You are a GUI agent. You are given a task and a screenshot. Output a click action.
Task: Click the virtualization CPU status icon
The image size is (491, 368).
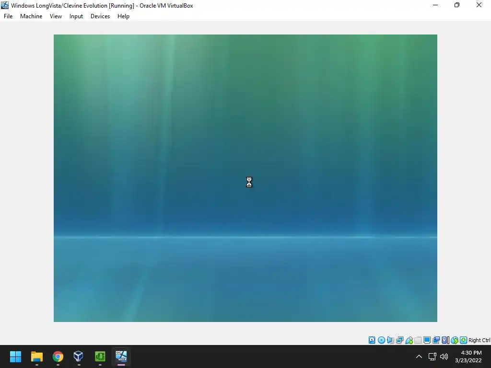(x=444, y=340)
